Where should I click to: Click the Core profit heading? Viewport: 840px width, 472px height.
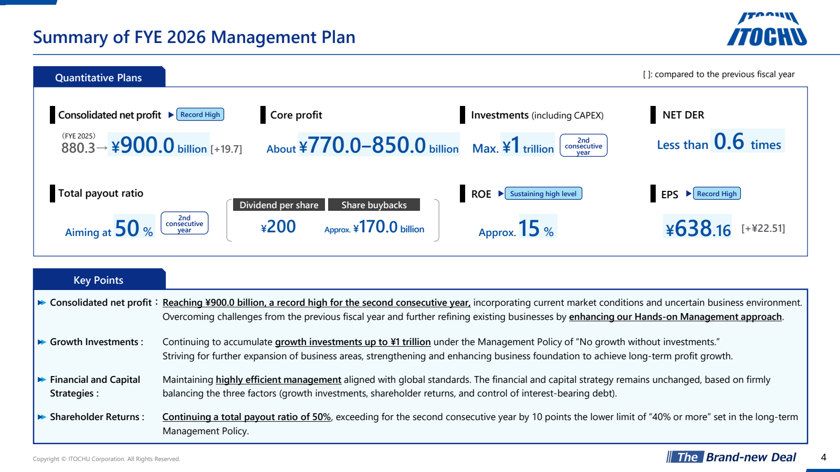pos(296,115)
